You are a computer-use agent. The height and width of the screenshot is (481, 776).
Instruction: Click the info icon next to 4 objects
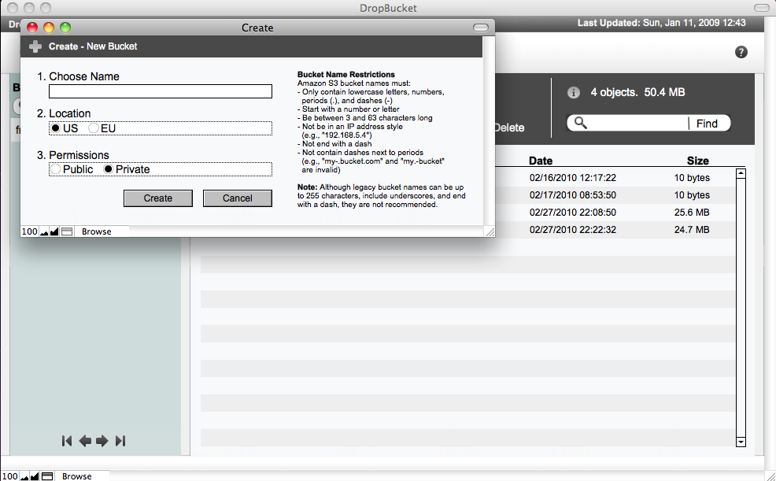click(573, 93)
